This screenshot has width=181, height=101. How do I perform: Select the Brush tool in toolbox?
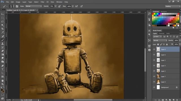[x=3, y=40]
